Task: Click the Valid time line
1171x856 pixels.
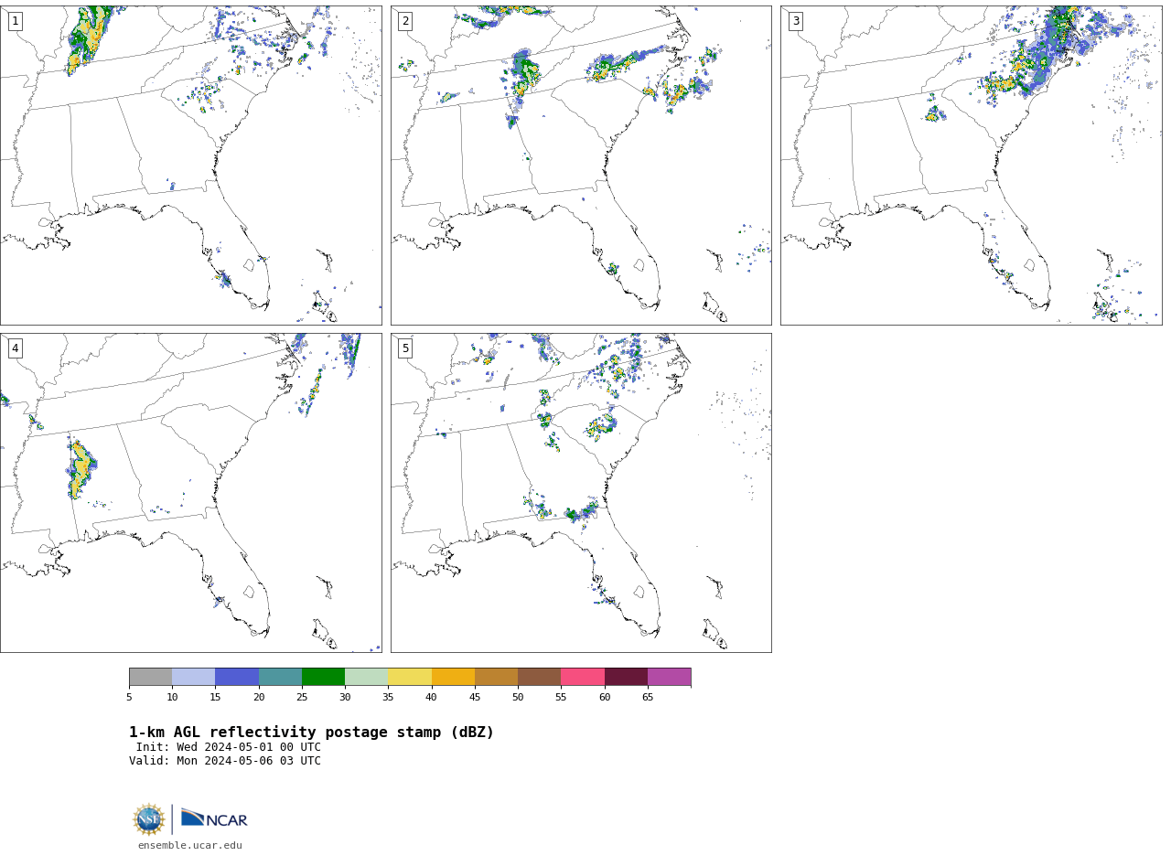Action: (225, 761)
